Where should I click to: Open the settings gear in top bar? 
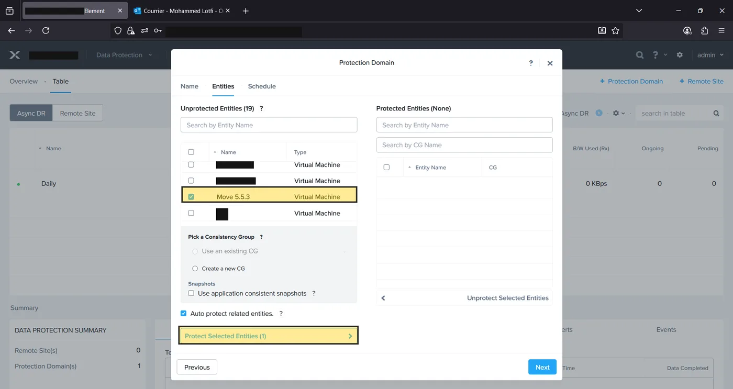pos(680,55)
